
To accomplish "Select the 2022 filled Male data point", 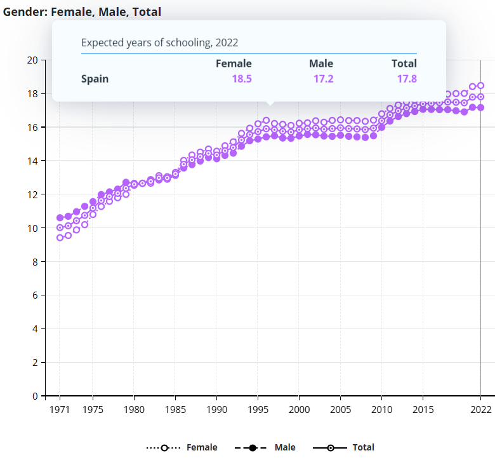I will point(480,107).
